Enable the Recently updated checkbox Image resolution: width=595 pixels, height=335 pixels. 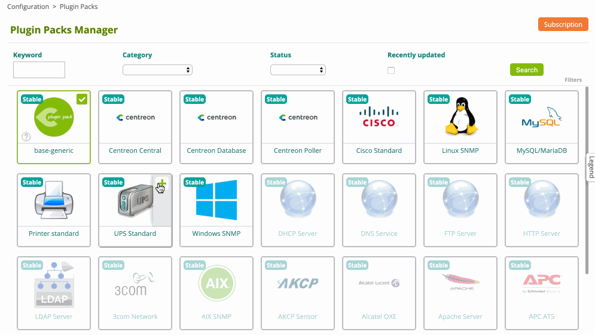click(x=391, y=70)
